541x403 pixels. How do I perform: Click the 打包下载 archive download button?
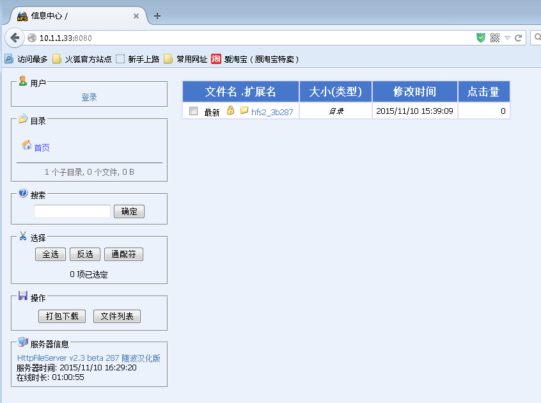click(x=62, y=316)
